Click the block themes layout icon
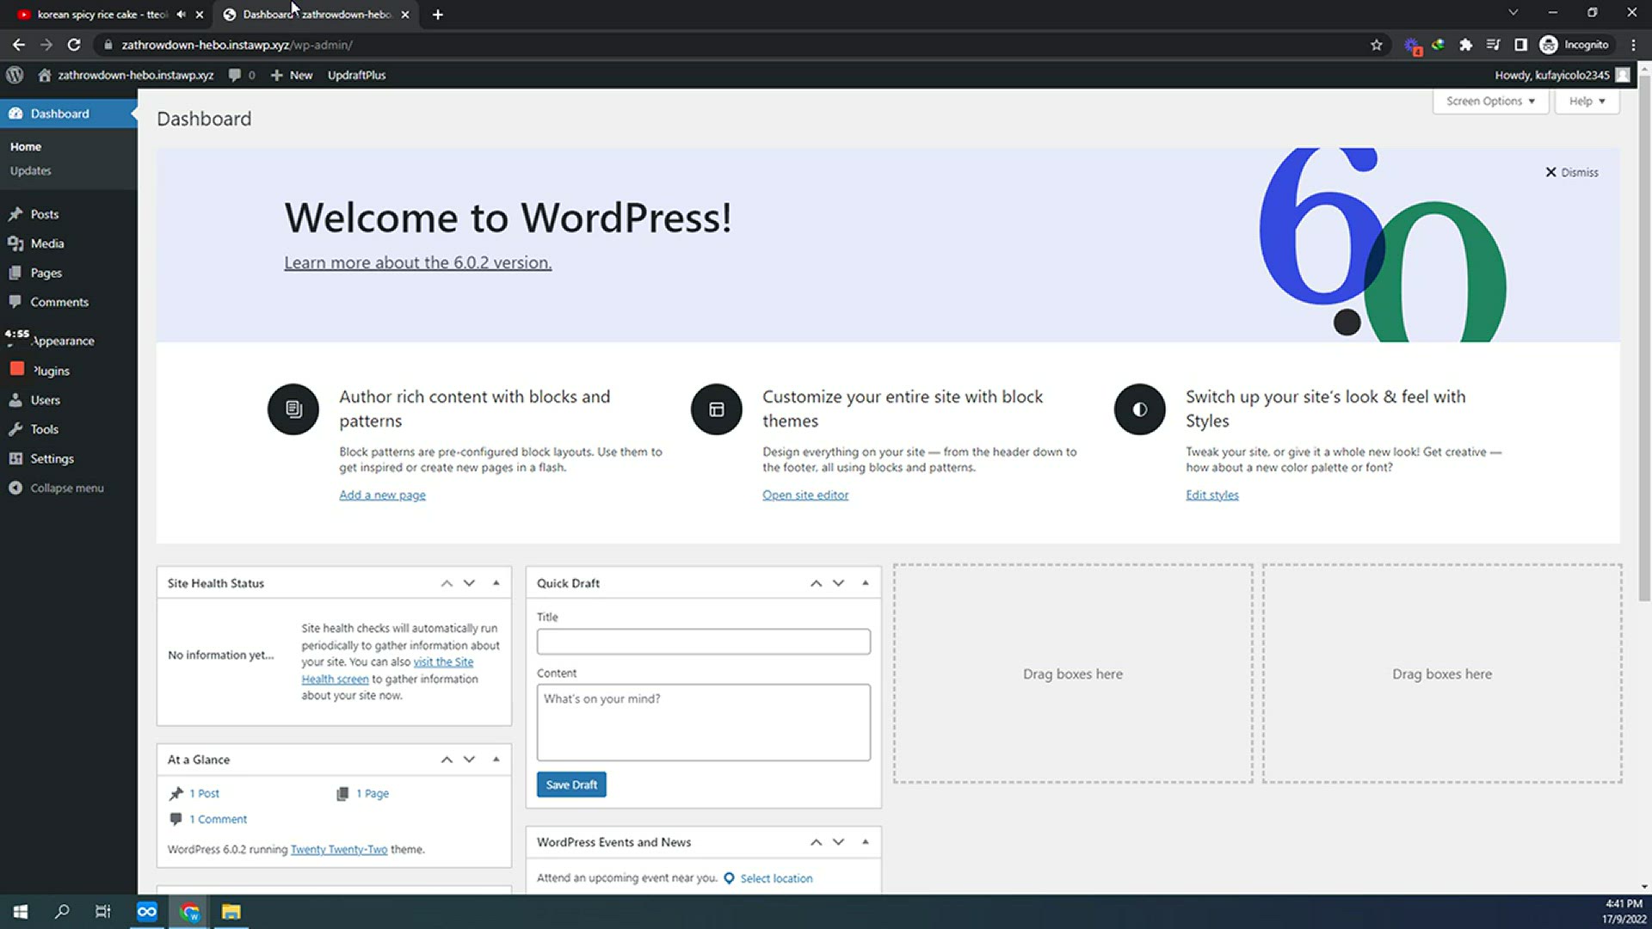This screenshot has width=1652, height=929. tap(717, 409)
